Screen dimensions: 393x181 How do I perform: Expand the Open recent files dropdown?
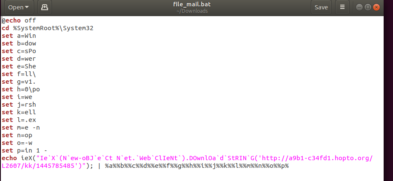tap(18, 7)
